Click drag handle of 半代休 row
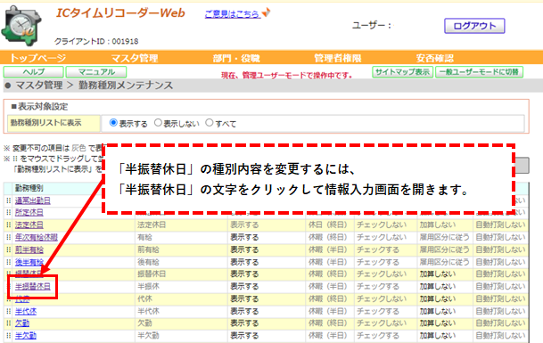Screen dimensions: 543x343 point(8,311)
